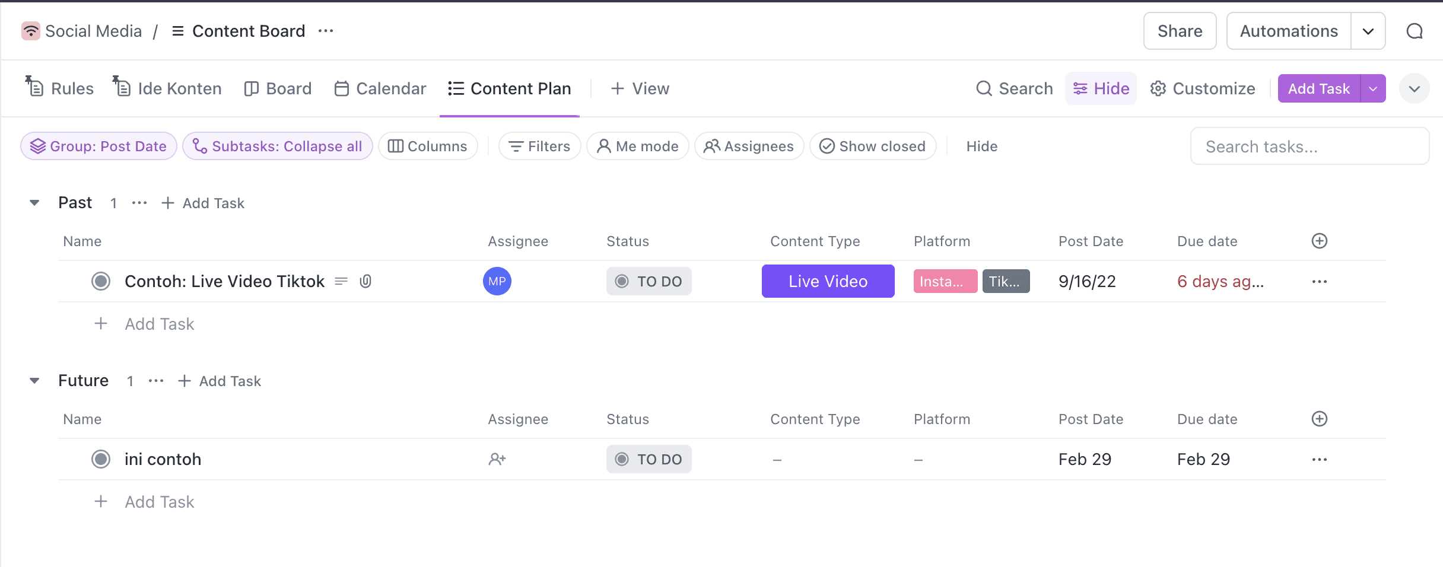The image size is (1443, 567).
Task: Collapse the Future group
Action: pyautogui.click(x=34, y=381)
